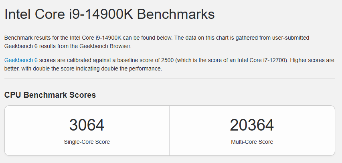This screenshot has height=163, width=342.
Task: Click the 'Higher scores are' phrase
Action: pos(312,60)
